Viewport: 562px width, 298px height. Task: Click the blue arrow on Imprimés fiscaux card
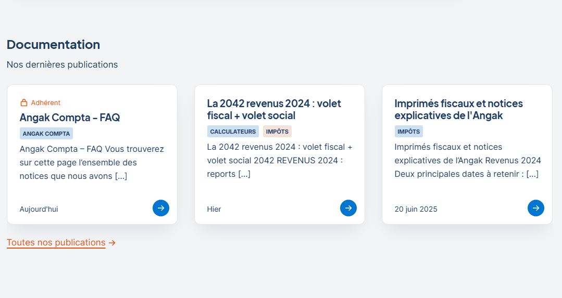coord(536,208)
